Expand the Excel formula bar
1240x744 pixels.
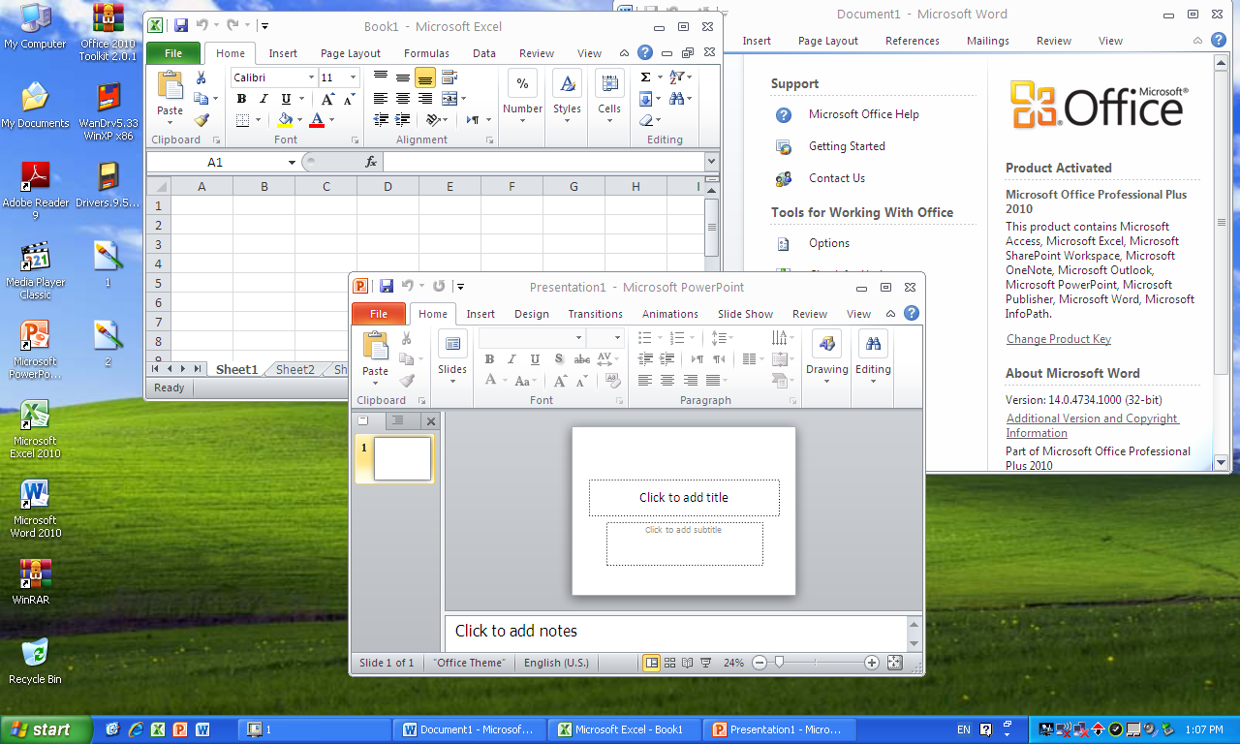pyautogui.click(x=712, y=162)
